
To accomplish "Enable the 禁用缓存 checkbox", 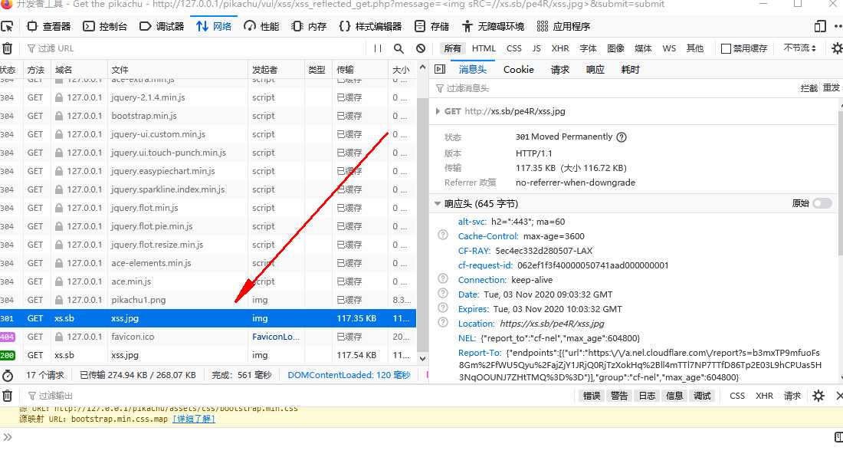I will 726,48.
